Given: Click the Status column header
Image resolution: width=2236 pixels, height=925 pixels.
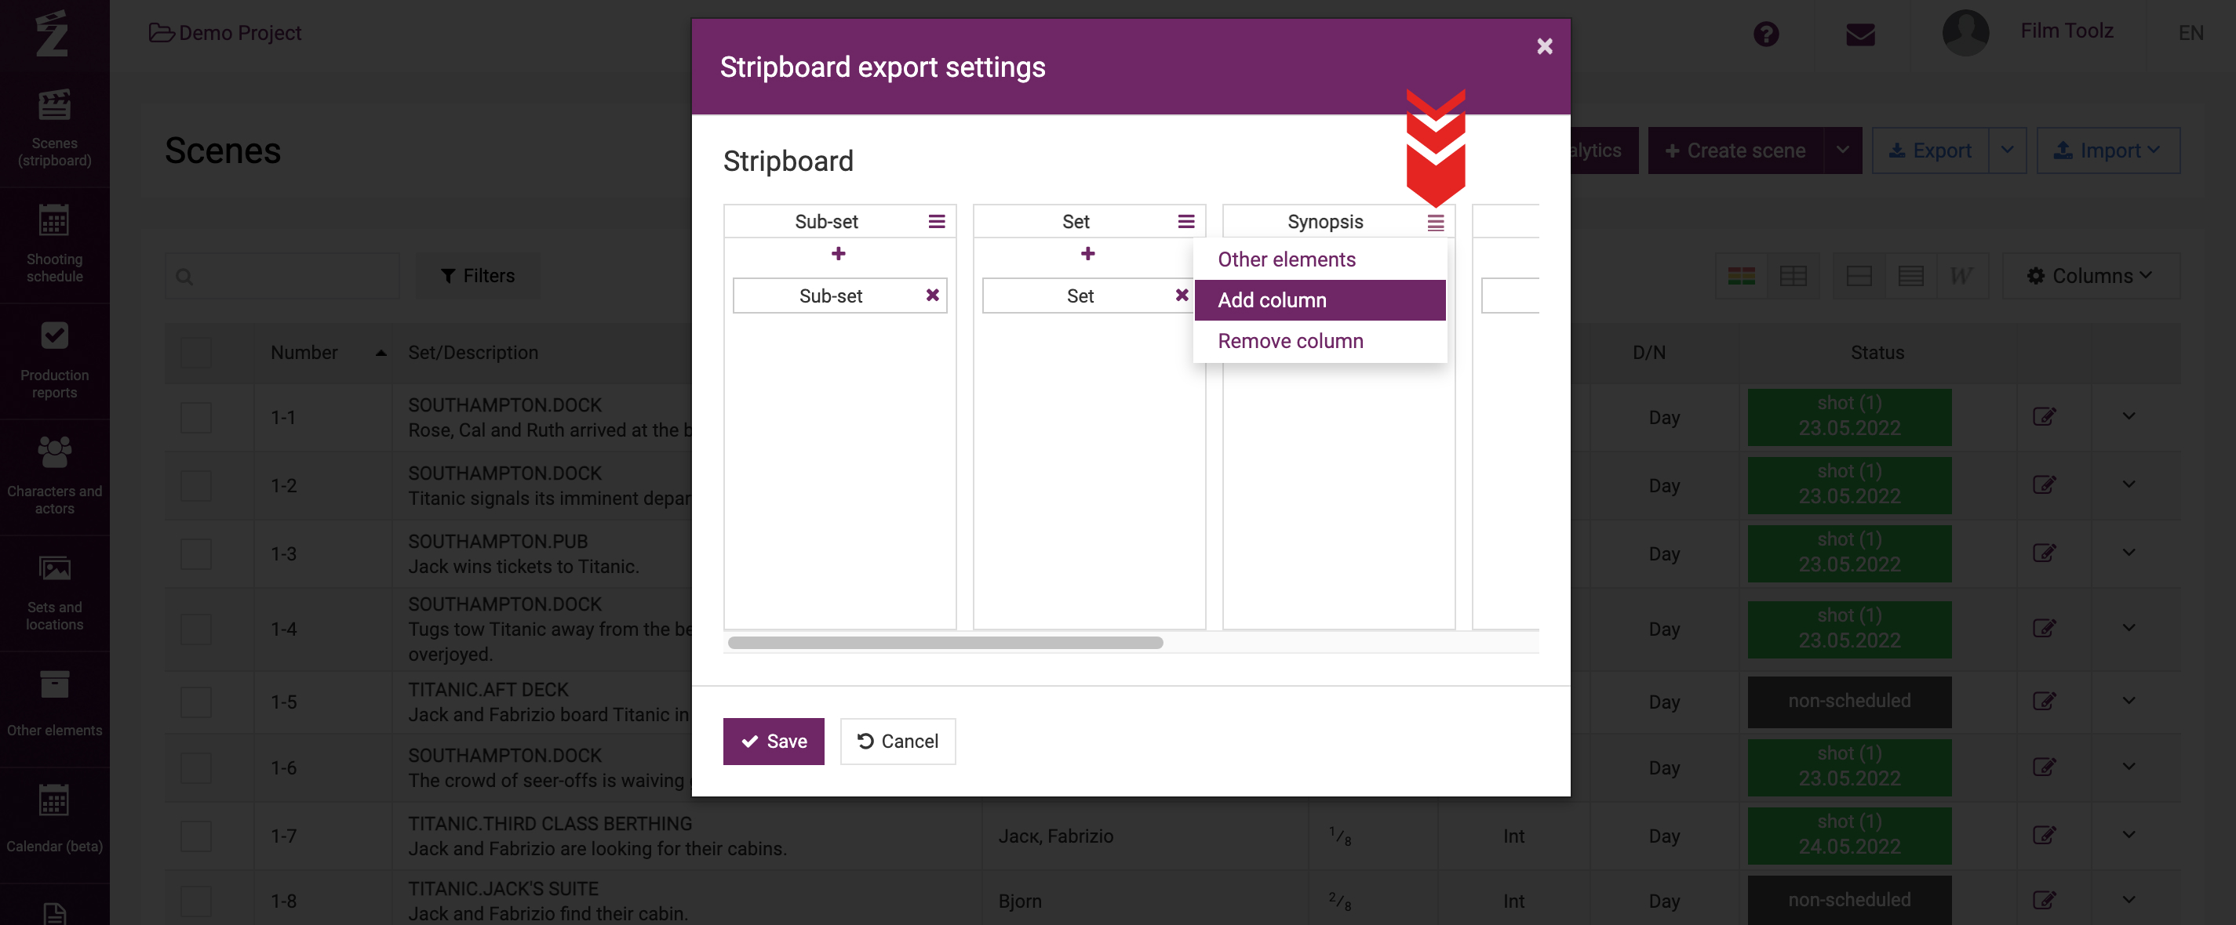Looking at the screenshot, I should (1877, 353).
